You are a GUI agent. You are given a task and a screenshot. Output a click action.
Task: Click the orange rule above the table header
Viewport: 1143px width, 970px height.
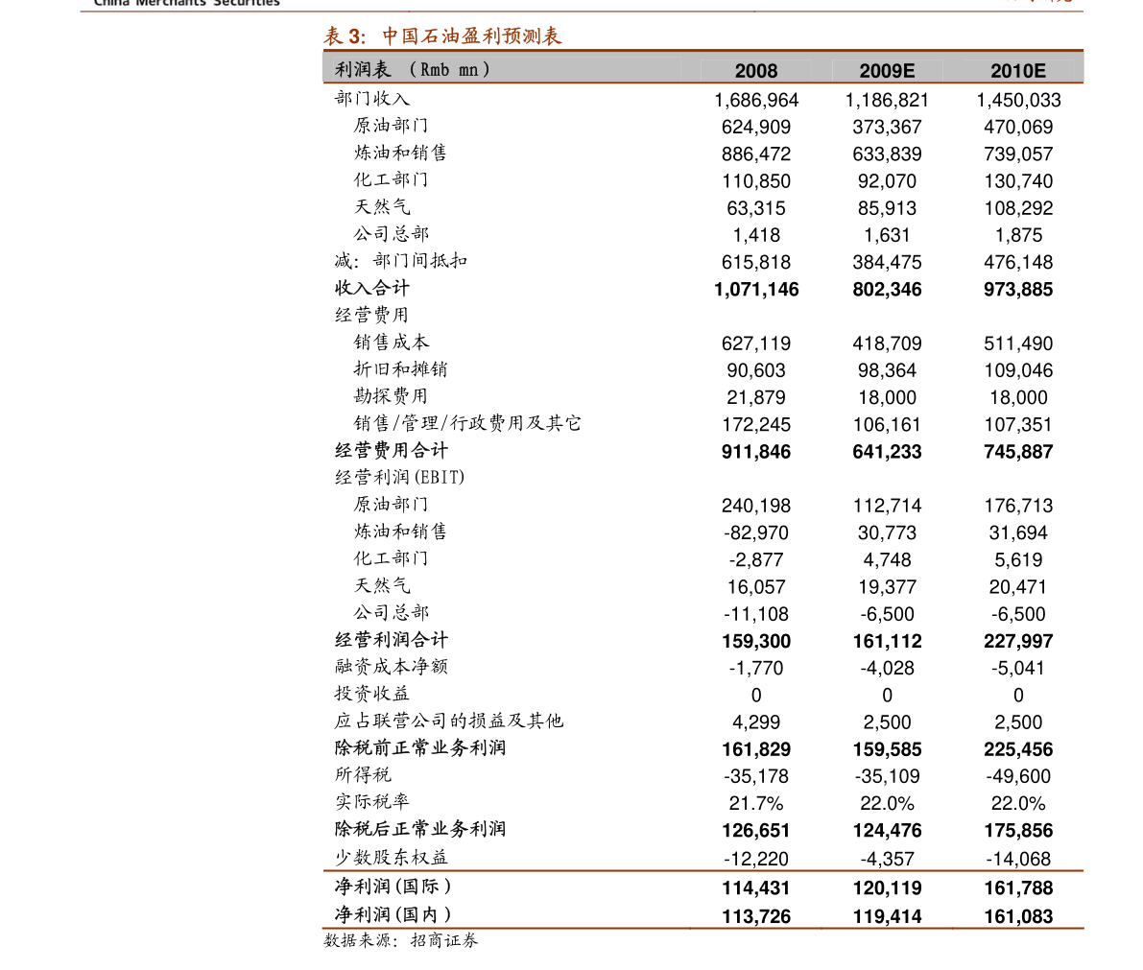(x=702, y=50)
